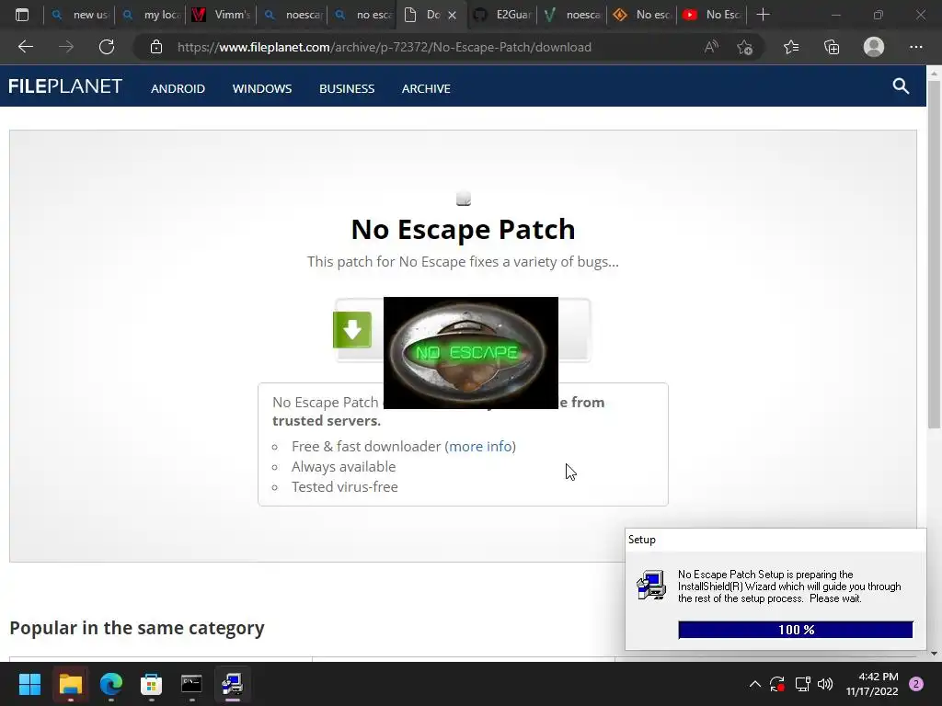Click the browser Forward arrow
The image size is (942, 706).
(66, 47)
